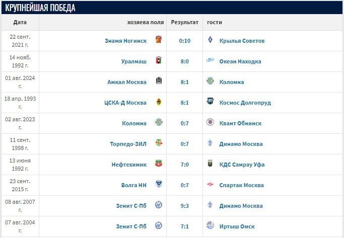344x238 pixels.
Task: Open the 0:10 match result
Action: point(184,41)
